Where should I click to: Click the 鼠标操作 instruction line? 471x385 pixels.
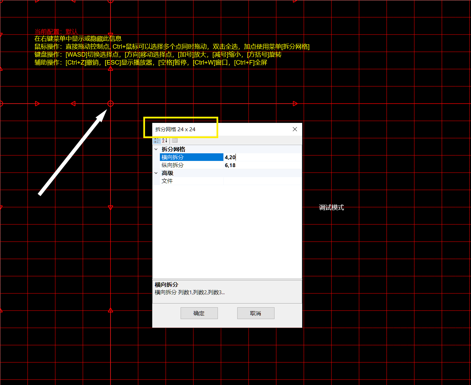pos(172,47)
